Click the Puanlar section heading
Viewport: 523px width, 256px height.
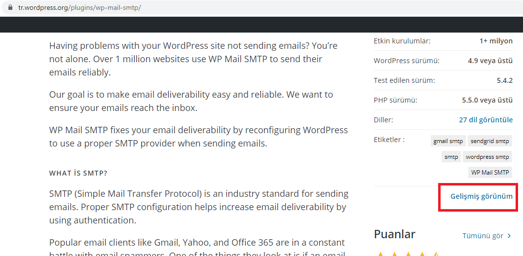395,234
